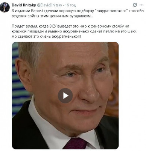Click the word "ВСУ" in the post
146x151 pixels.
[x=54, y=26]
